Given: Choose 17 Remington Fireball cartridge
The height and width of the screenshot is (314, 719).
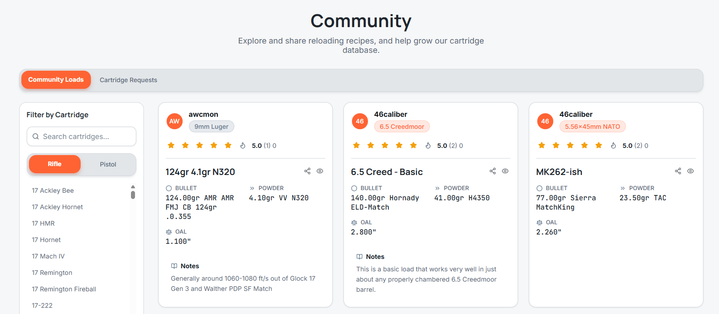Looking at the screenshot, I should [64, 289].
